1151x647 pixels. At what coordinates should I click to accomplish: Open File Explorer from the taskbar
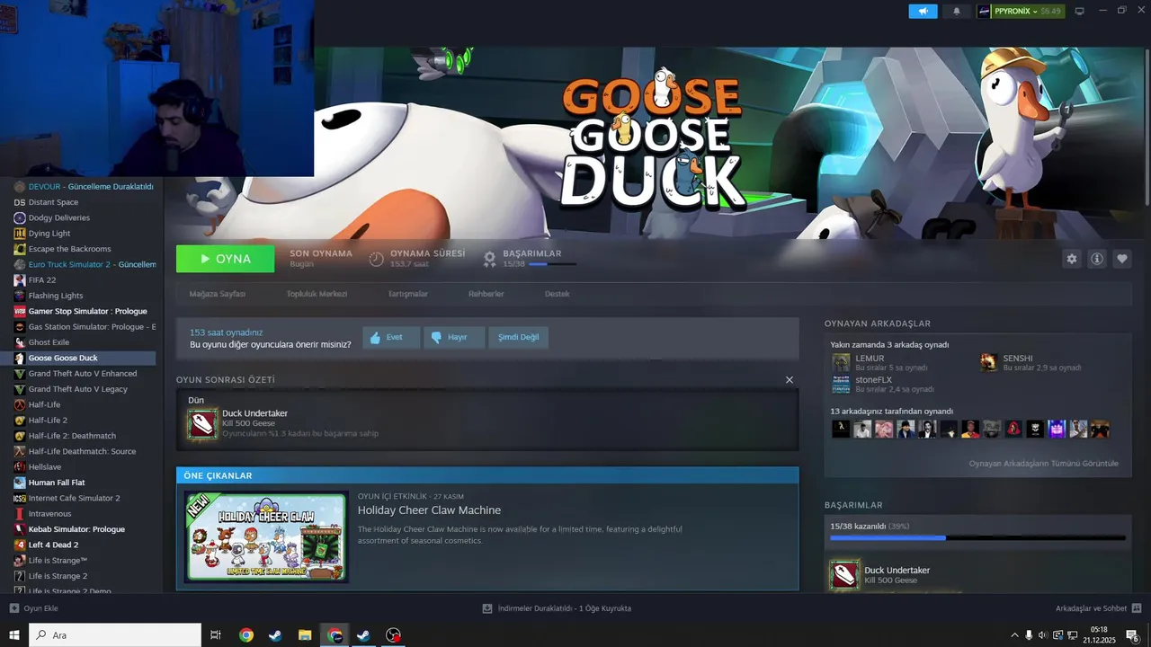(x=305, y=635)
